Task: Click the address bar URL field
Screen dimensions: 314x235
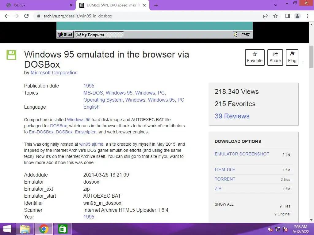Action: 148,16
